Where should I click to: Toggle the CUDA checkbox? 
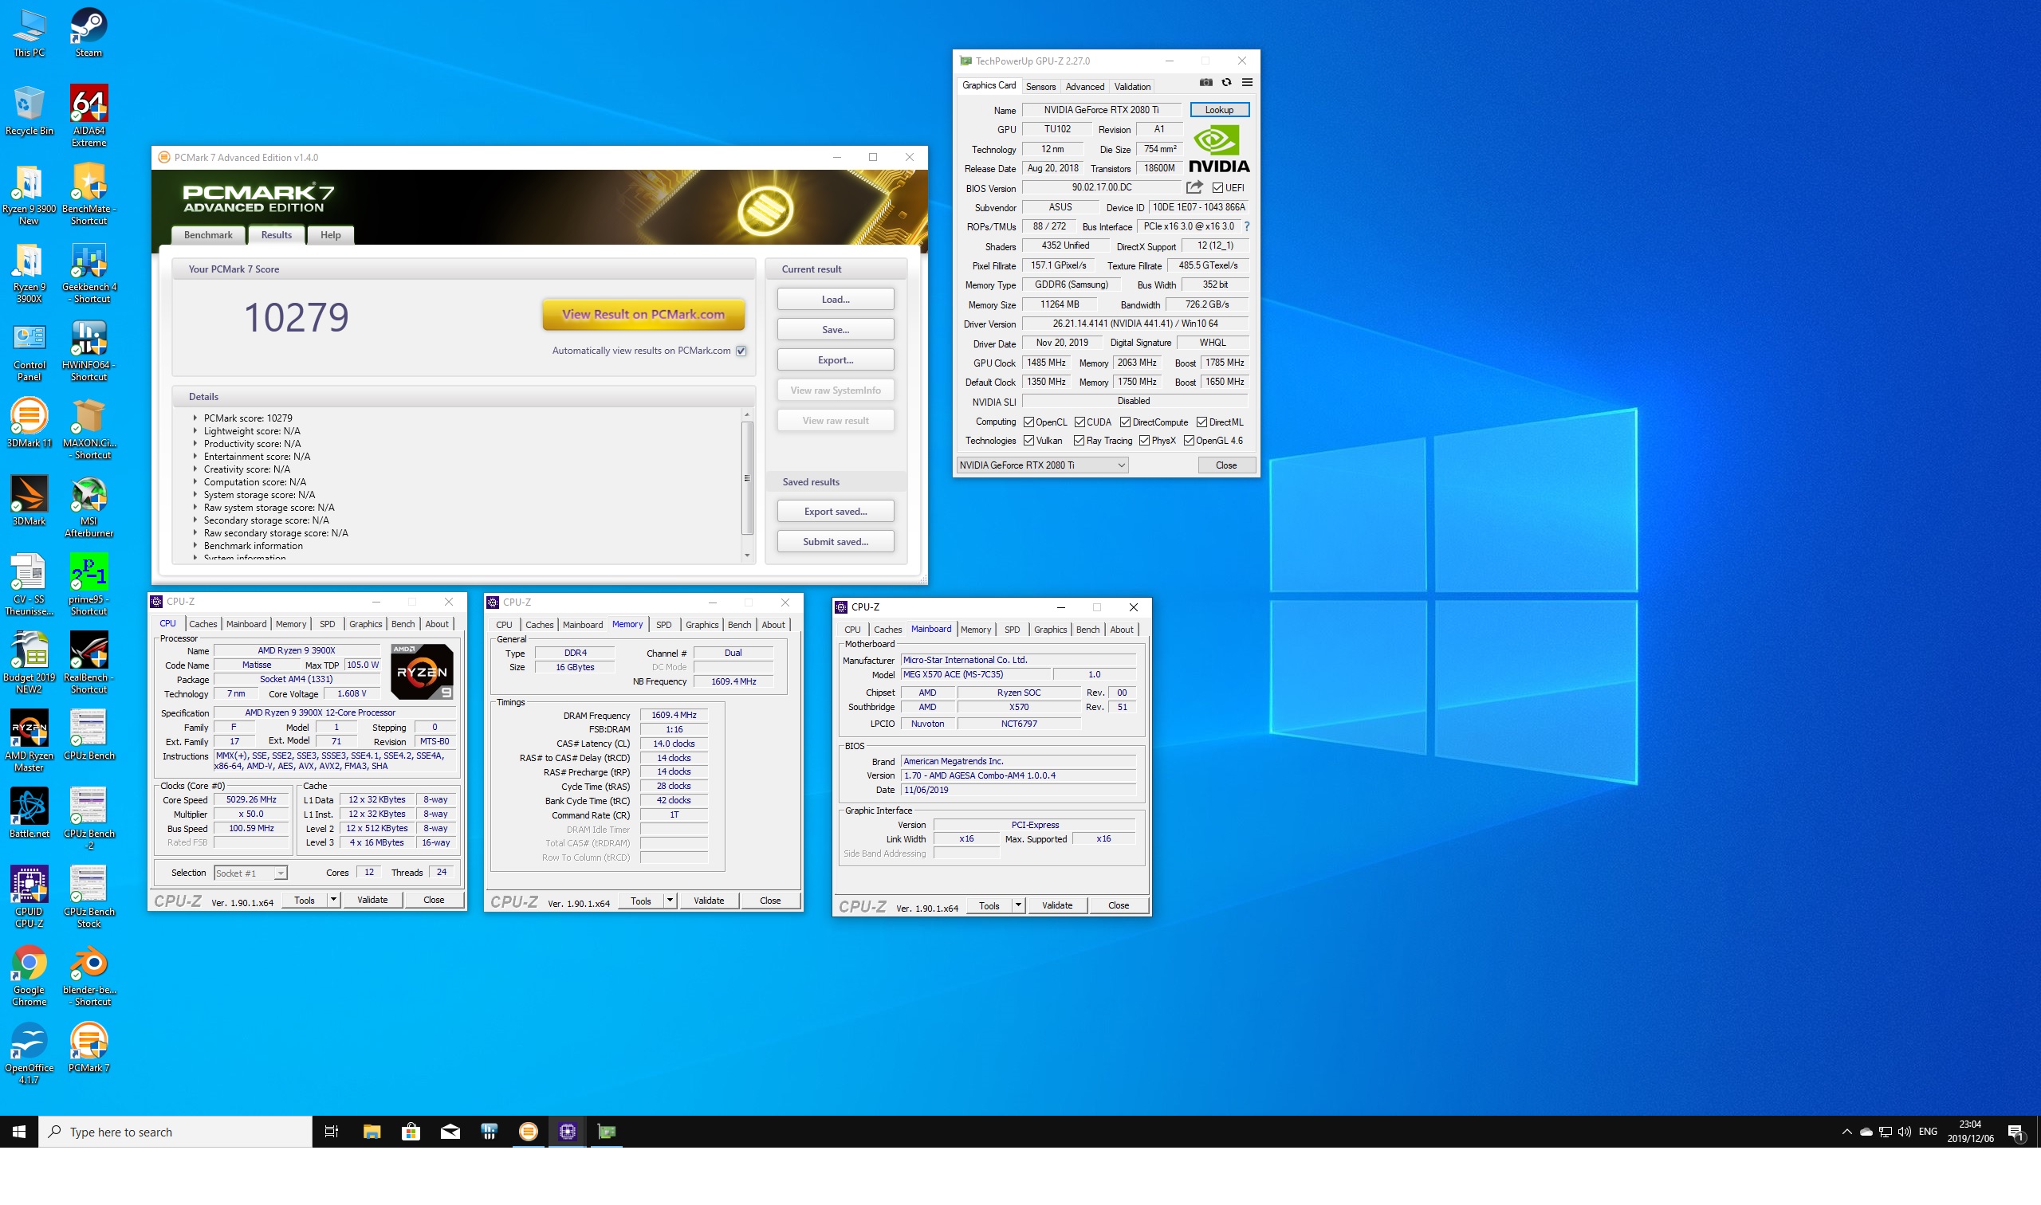point(1079,422)
